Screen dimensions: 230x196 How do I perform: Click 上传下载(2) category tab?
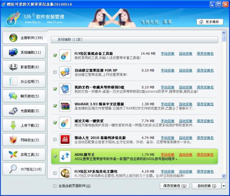24,125
